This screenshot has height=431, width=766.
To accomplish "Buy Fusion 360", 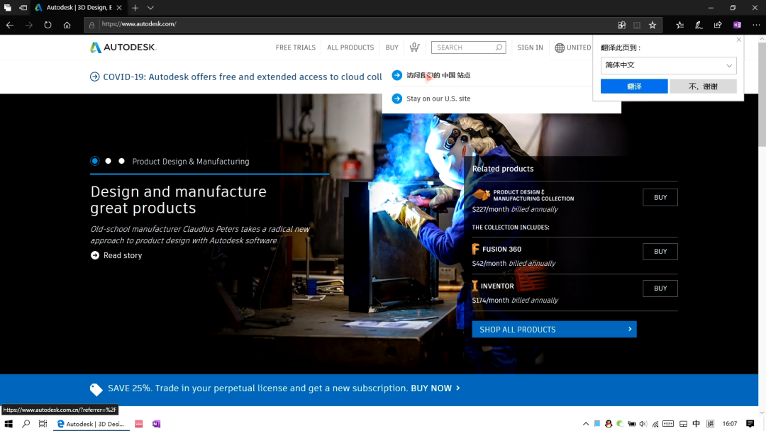I will [x=660, y=252].
